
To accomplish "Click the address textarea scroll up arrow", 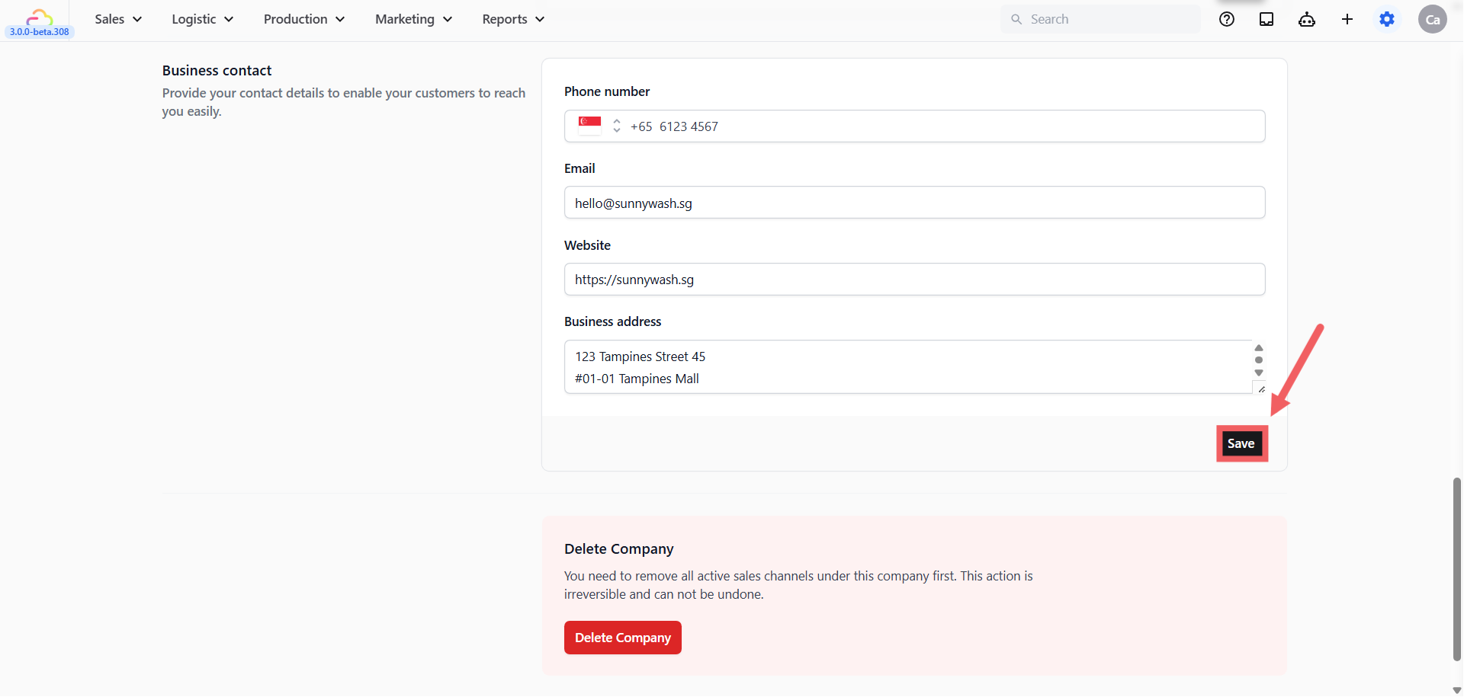I will click(1259, 347).
